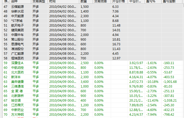The height and width of the screenshot is (118, 184).
Task: Click the 航天电子 stock name
Action: point(17,26)
